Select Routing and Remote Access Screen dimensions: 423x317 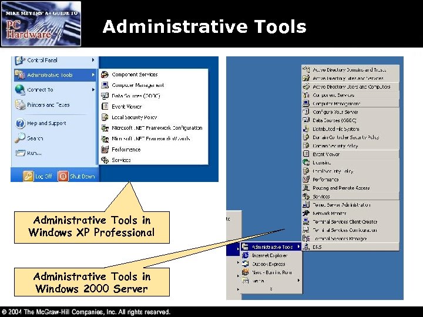(x=350, y=188)
